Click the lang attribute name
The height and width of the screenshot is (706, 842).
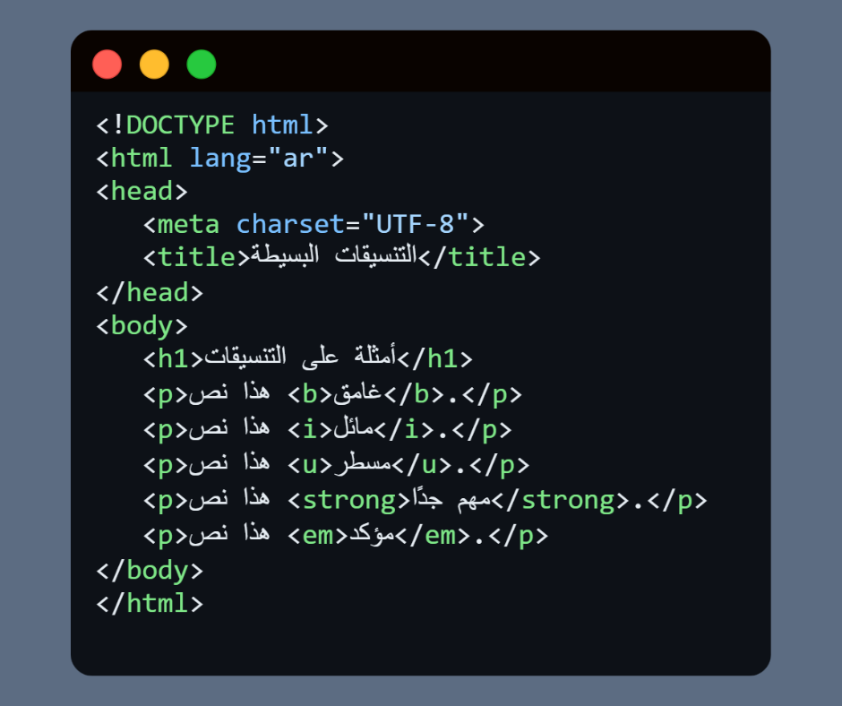tap(219, 159)
